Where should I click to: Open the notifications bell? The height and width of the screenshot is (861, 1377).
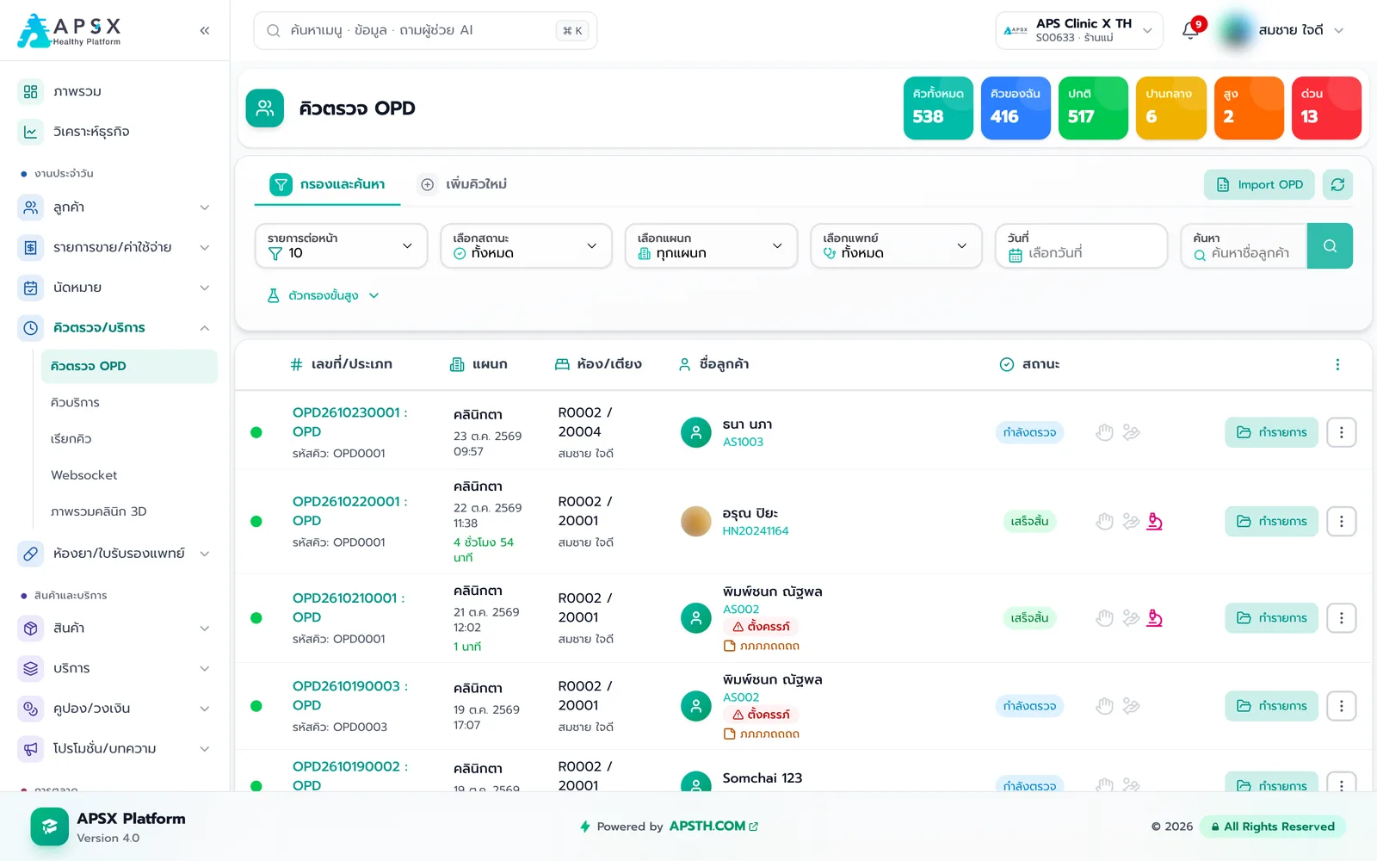pyautogui.click(x=1190, y=31)
